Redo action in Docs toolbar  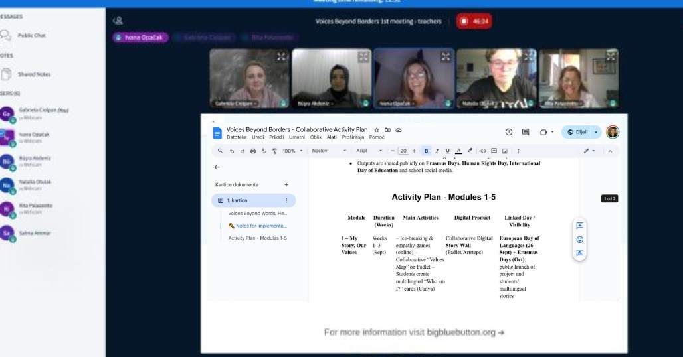(x=243, y=151)
